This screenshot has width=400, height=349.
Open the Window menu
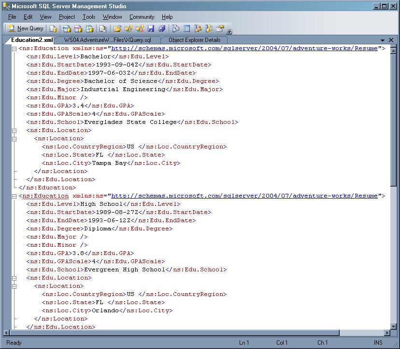[112, 17]
